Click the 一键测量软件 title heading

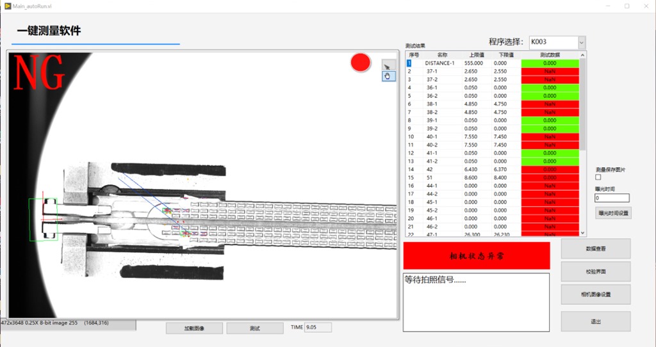(49, 31)
